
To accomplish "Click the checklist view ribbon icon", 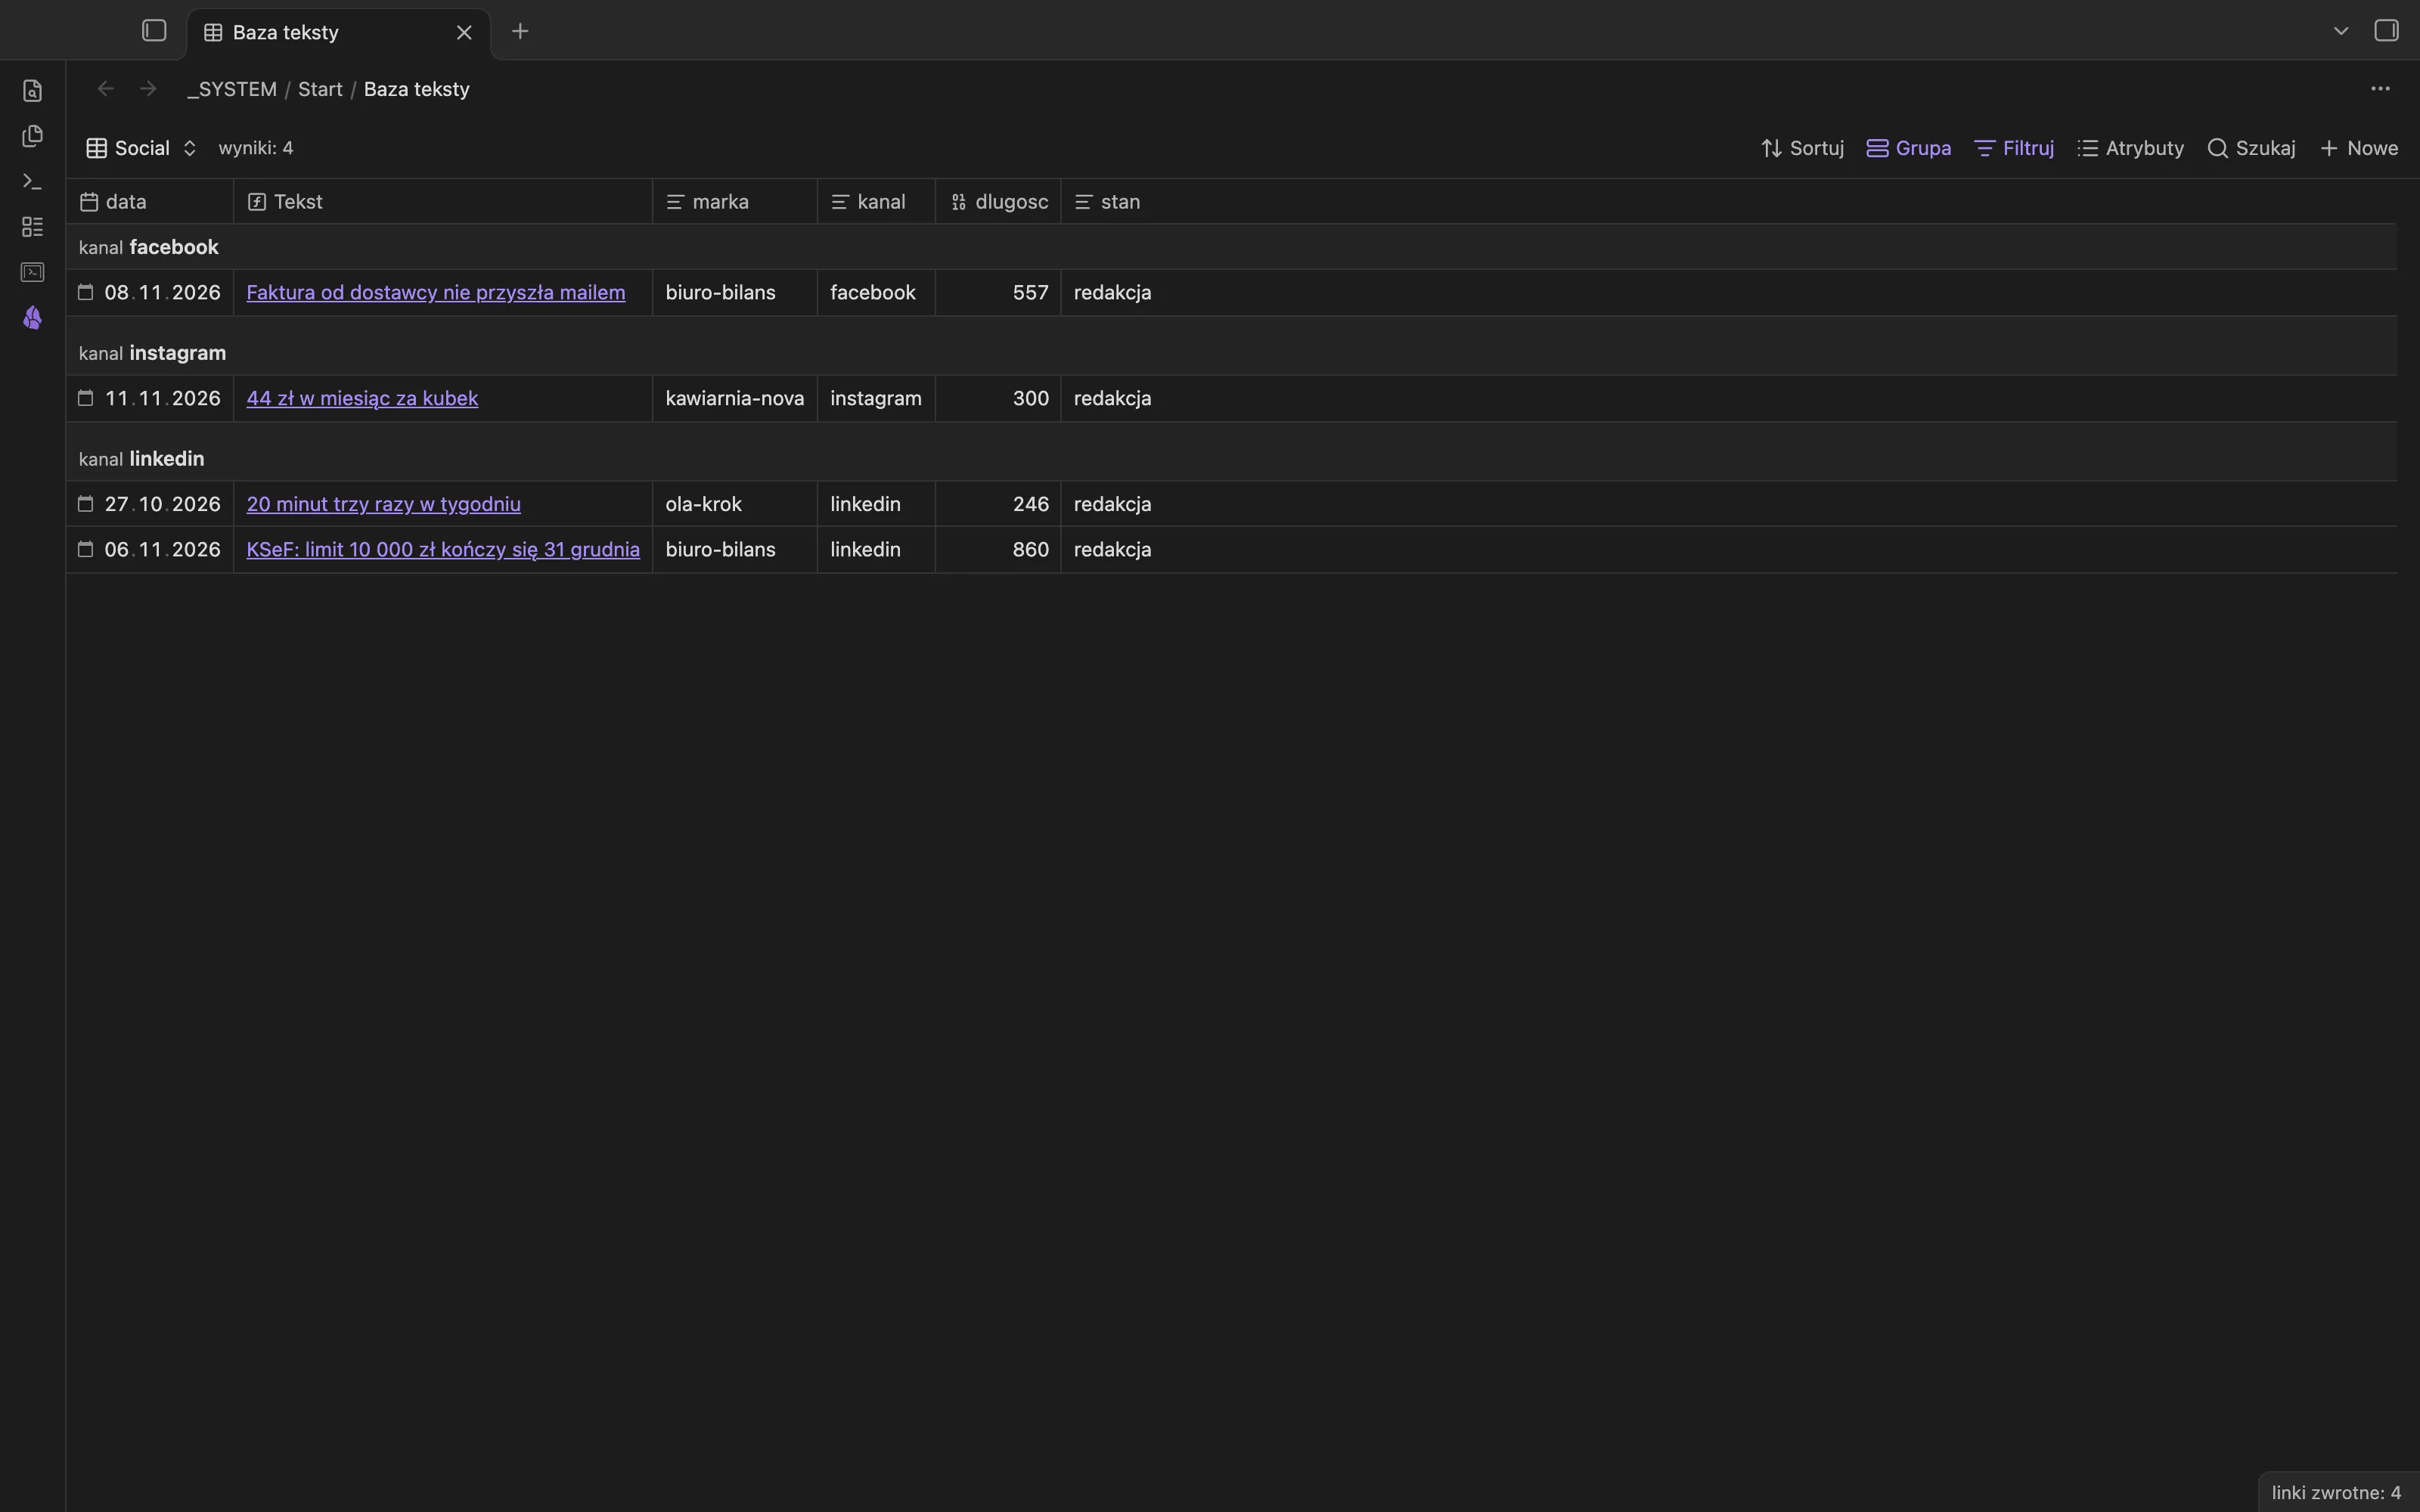I will tap(32, 227).
